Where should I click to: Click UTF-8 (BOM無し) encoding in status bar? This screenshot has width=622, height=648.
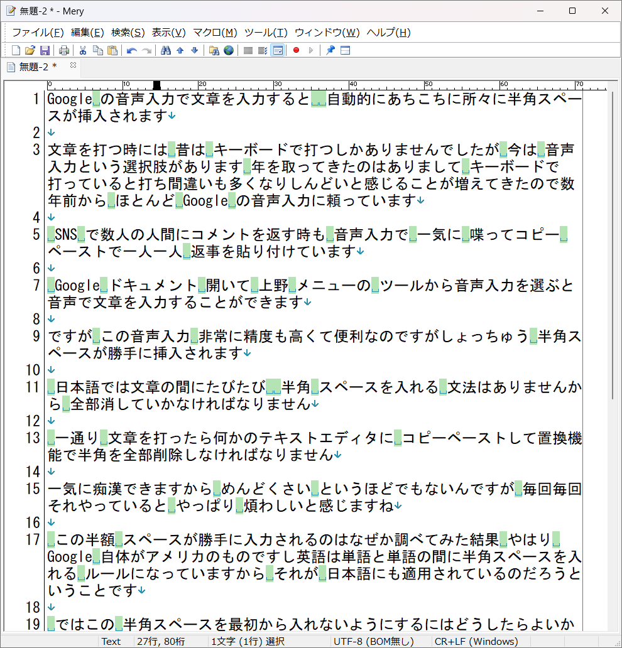(x=373, y=641)
